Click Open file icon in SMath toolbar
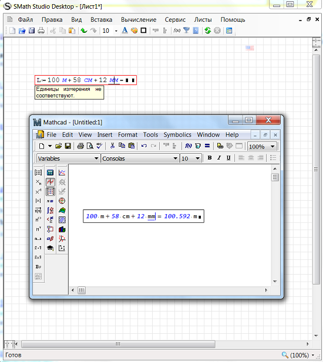This screenshot has height=362, width=323. click(22, 31)
